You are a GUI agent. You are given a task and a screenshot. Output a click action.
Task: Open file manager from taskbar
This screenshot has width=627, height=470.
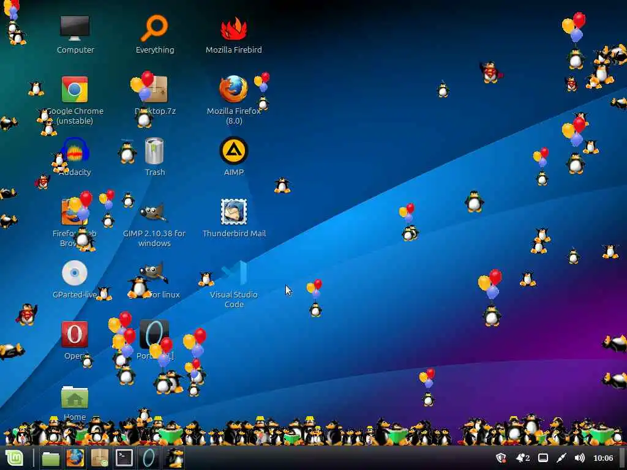[x=51, y=458]
